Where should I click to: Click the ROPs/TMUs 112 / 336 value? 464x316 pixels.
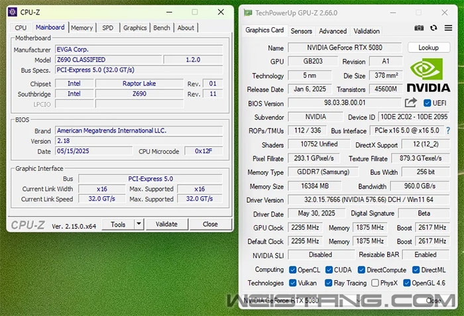(x=308, y=131)
